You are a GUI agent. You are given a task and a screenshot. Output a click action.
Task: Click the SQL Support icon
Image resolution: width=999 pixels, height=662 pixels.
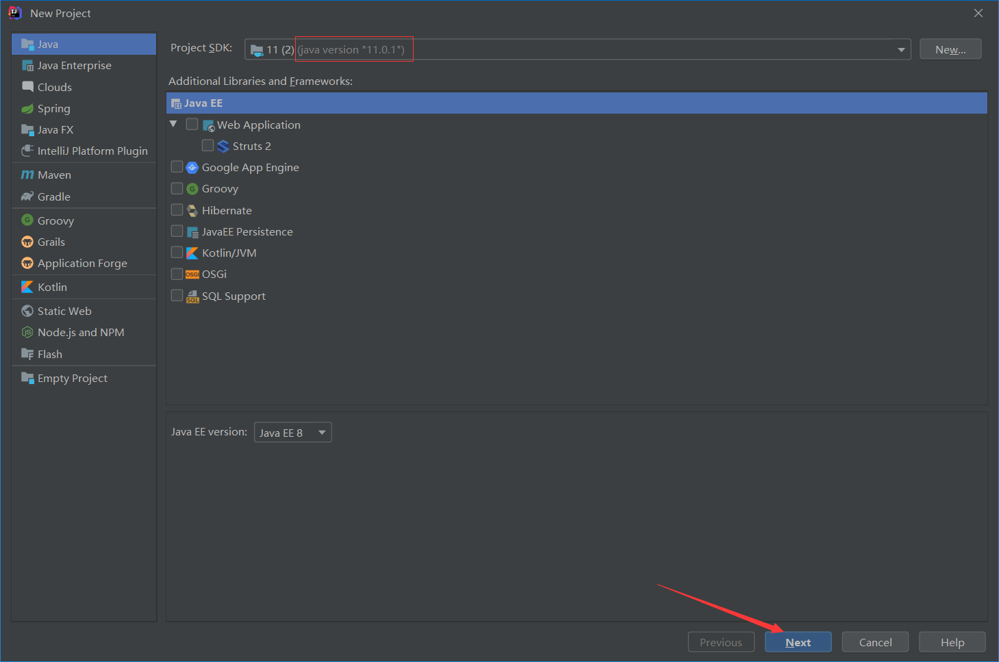tap(192, 296)
